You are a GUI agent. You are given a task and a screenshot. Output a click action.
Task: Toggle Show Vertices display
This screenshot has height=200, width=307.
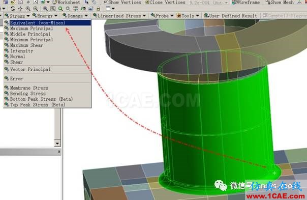click(122, 3)
